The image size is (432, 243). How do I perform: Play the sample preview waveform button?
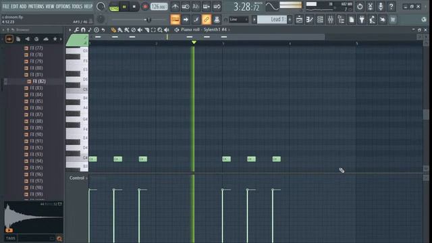(9, 230)
